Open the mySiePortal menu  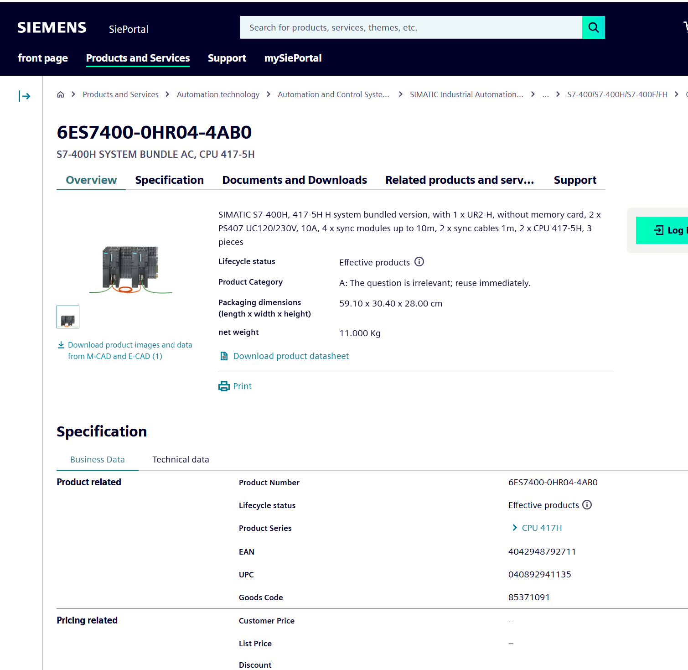pyautogui.click(x=293, y=58)
